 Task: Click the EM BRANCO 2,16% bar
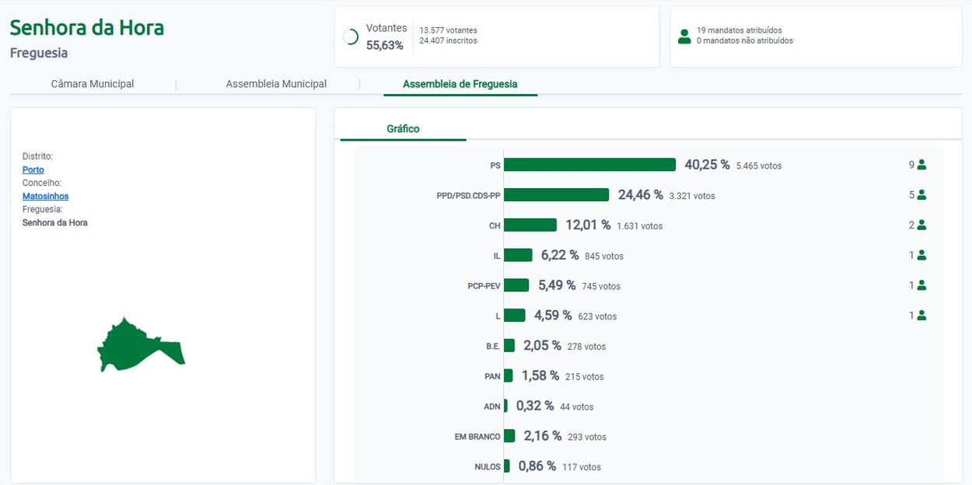point(509,436)
